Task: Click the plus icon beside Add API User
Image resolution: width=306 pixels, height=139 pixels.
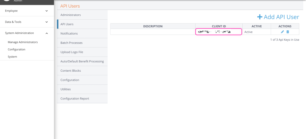Action: (259, 17)
